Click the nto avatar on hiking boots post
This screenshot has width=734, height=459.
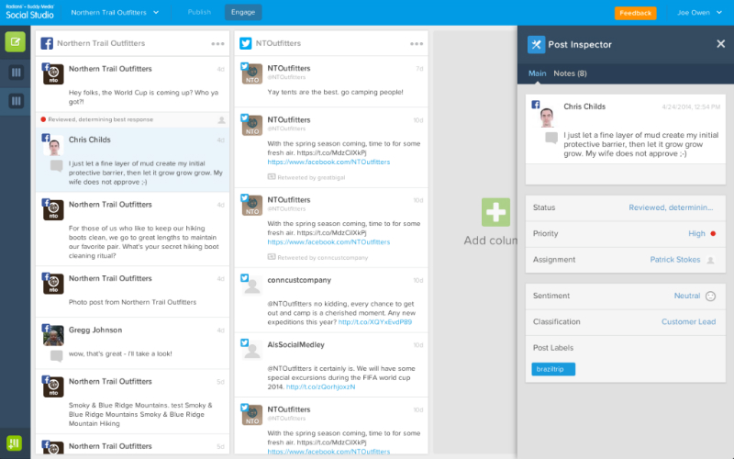(53, 210)
